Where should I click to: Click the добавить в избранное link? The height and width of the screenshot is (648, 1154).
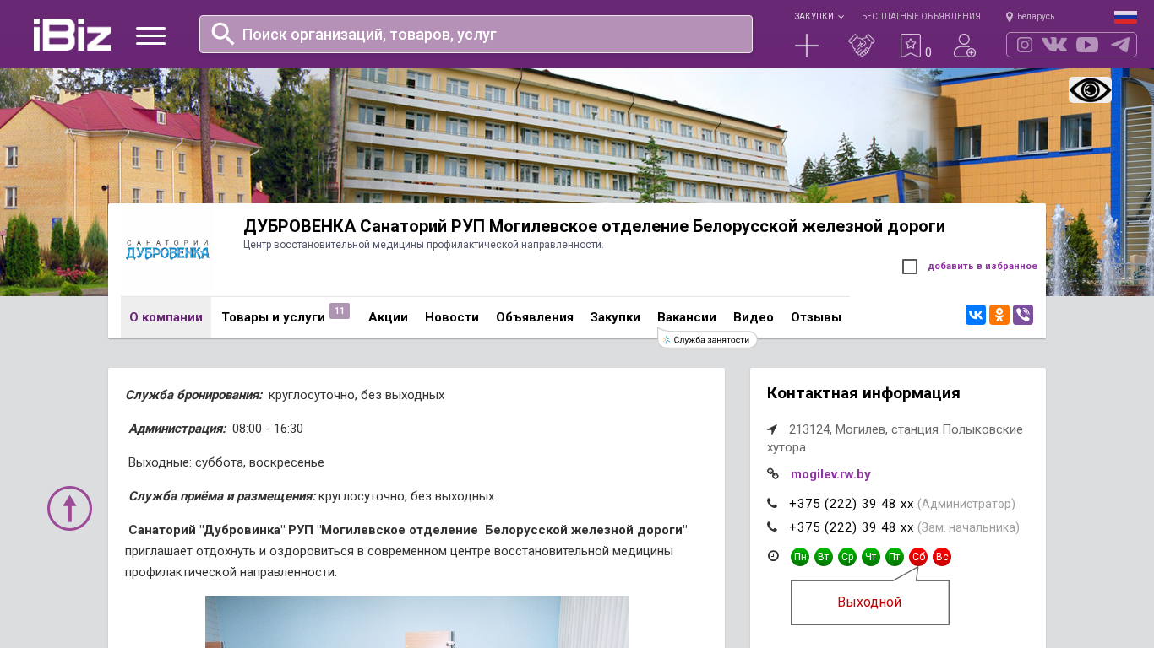[983, 266]
